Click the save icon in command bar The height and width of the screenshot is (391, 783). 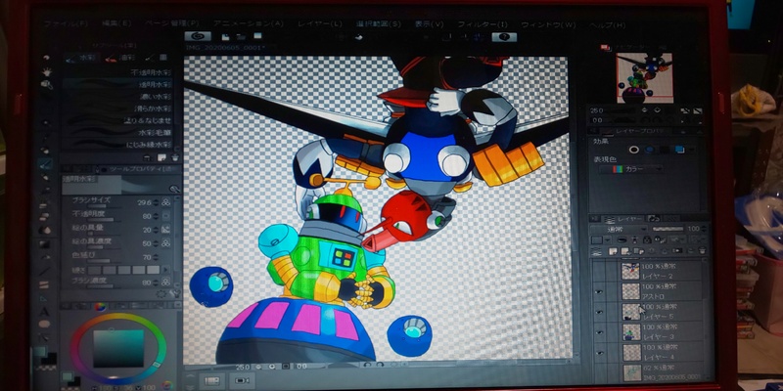257,36
